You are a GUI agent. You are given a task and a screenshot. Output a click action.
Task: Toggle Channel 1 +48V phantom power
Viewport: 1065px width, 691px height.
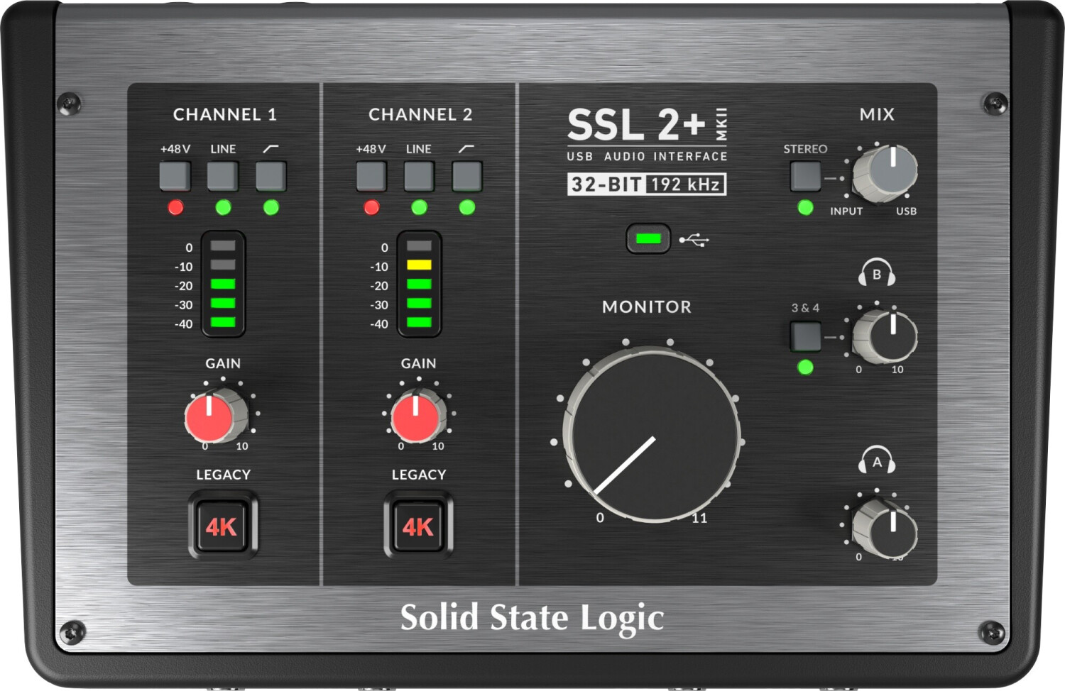point(175,176)
